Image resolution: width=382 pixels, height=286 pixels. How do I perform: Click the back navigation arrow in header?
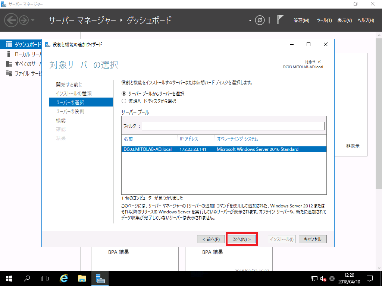[12, 20]
